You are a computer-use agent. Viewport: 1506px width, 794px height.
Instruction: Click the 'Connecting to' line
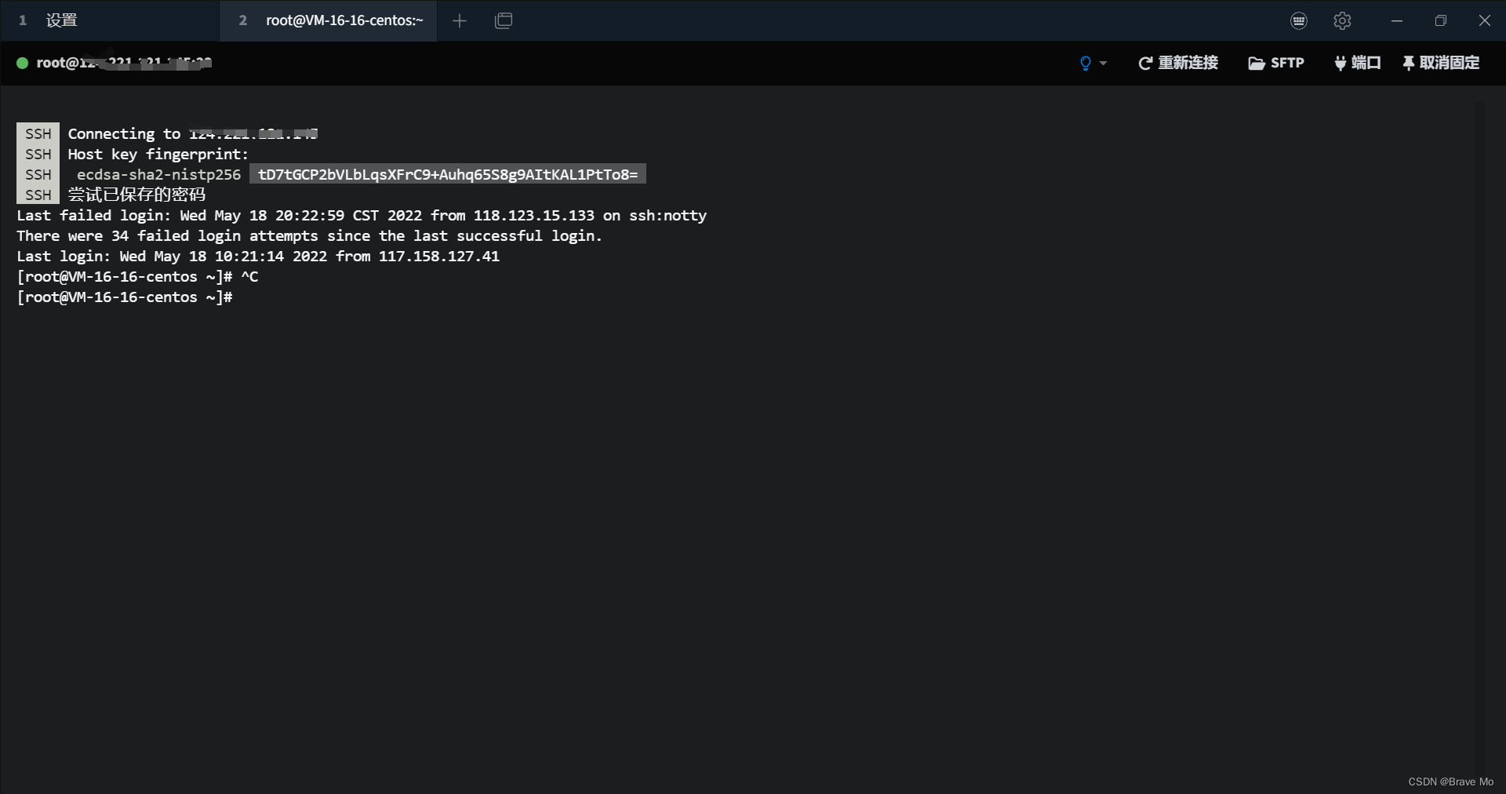coord(192,133)
